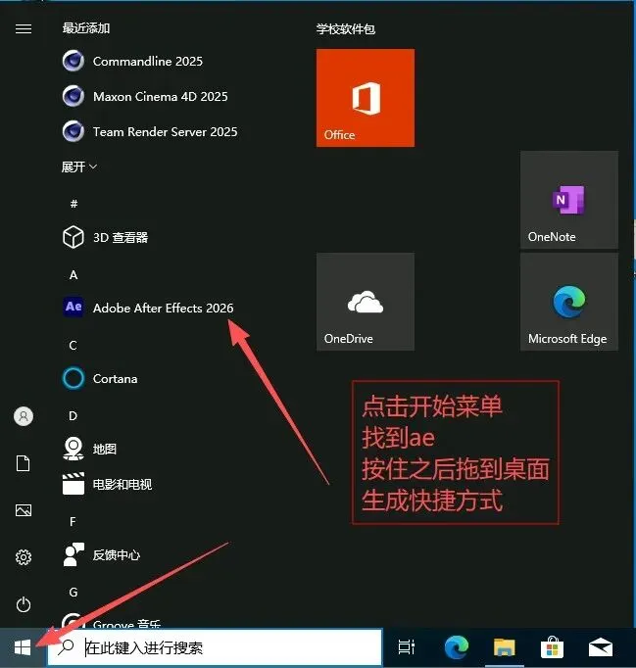Launch Adobe After Effects 2026
This screenshot has width=636, height=668.
click(148, 308)
